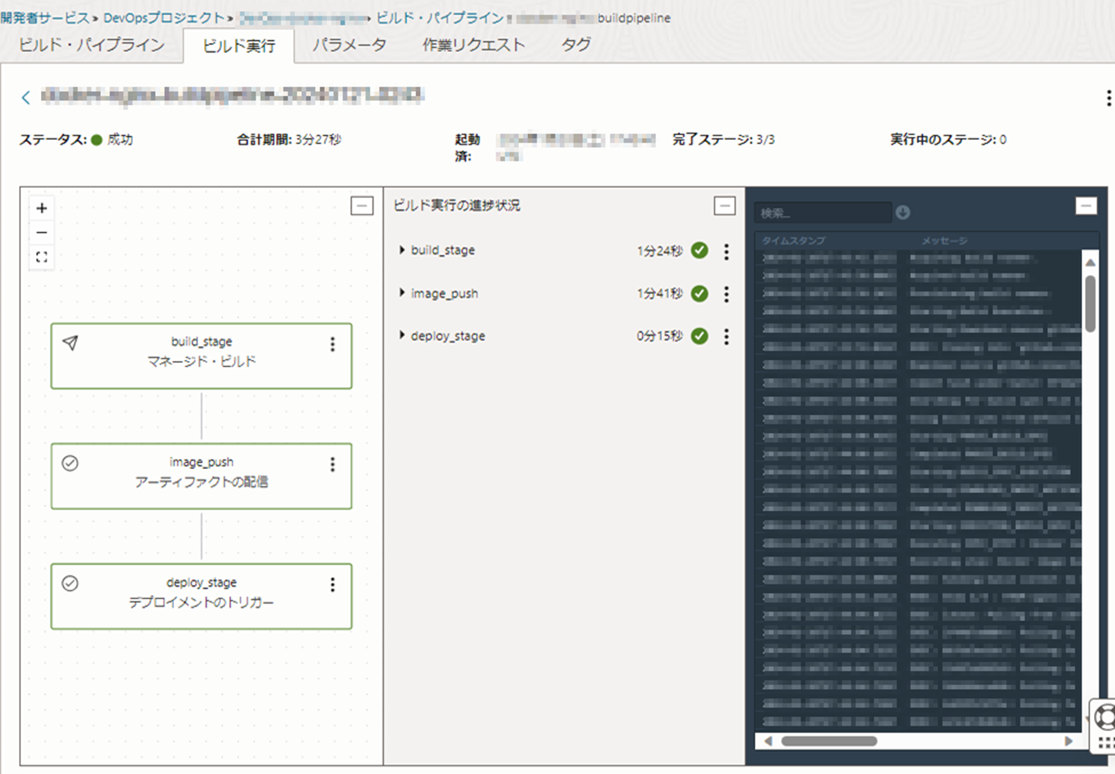Click log scrollbar up arrow

(1090, 262)
